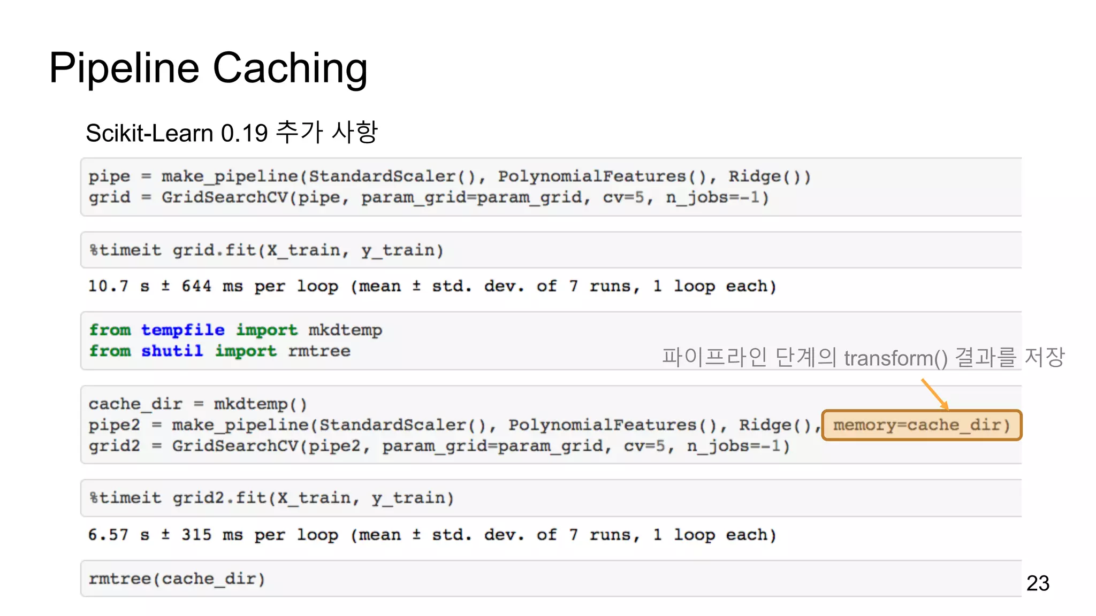Viewport: 1096px width, 616px height.
Task: Click the shutil import rmtree line
Action: pos(219,351)
